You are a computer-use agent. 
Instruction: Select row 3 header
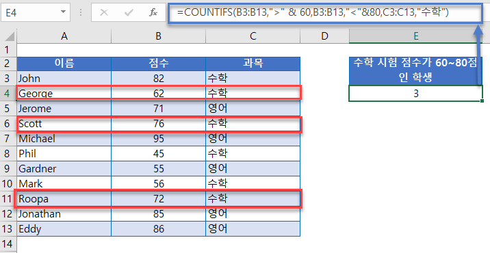[x=8, y=79]
